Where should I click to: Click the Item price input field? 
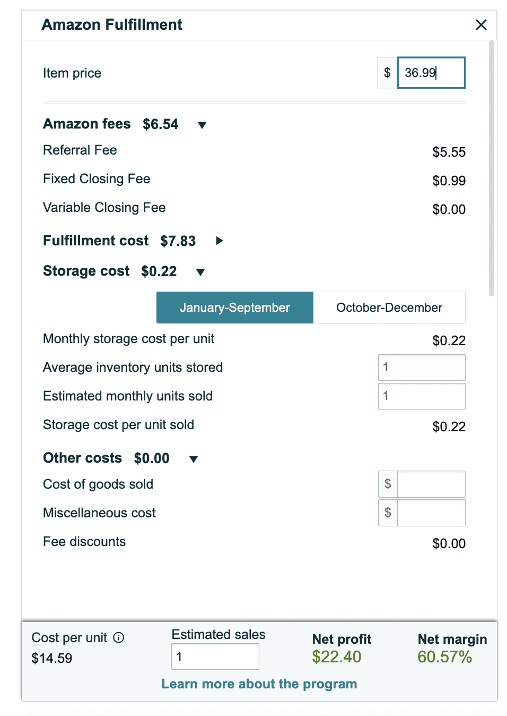(x=431, y=73)
